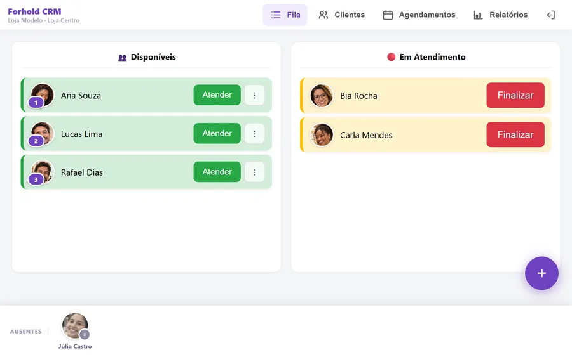The width and height of the screenshot is (572, 357).
Task: Open Agendamentos tab
Action: (419, 15)
